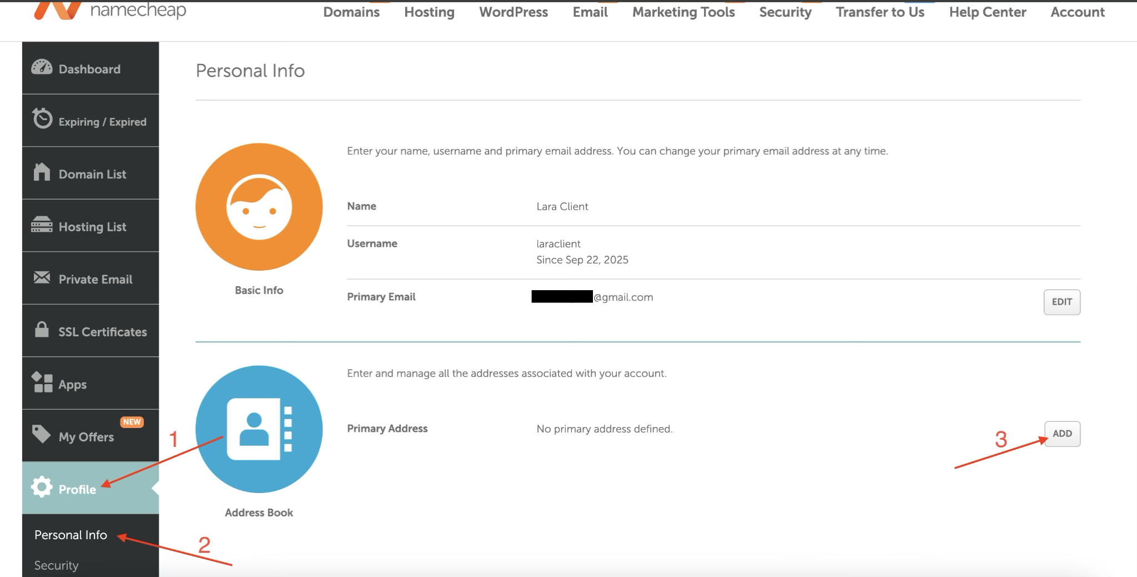Expand the Hosting navigation menu
The height and width of the screenshot is (577, 1137).
pos(429,12)
